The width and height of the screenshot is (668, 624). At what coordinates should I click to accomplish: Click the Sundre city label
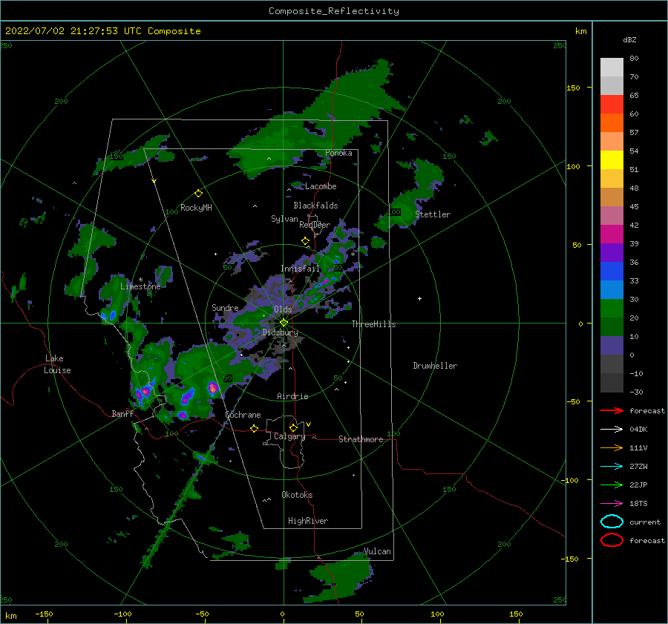225,307
